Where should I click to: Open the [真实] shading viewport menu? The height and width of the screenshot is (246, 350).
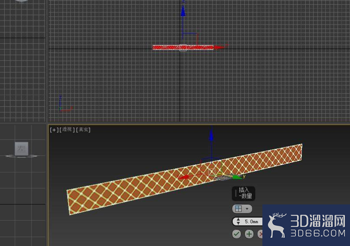[83, 130]
